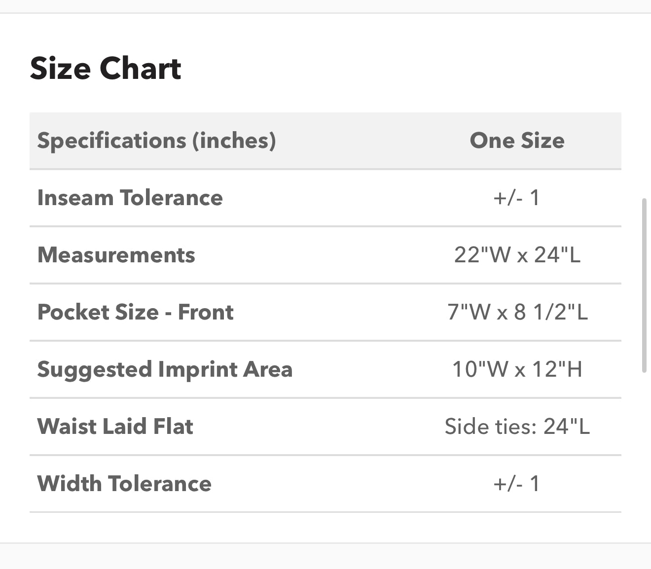Image resolution: width=651 pixels, height=569 pixels.
Task: Click the Suggested Imprint Area label
Action: [x=165, y=370]
